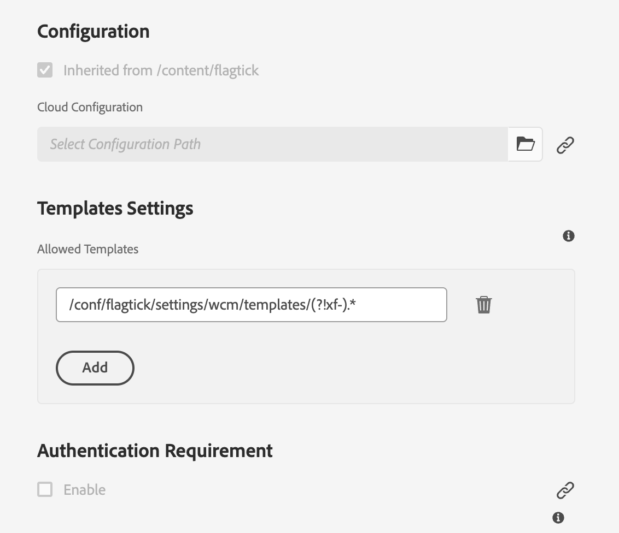This screenshot has width=619, height=533.
Task: Delete the allowed template entry via trash icon
Action: pyautogui.click(x=484, y=305)
